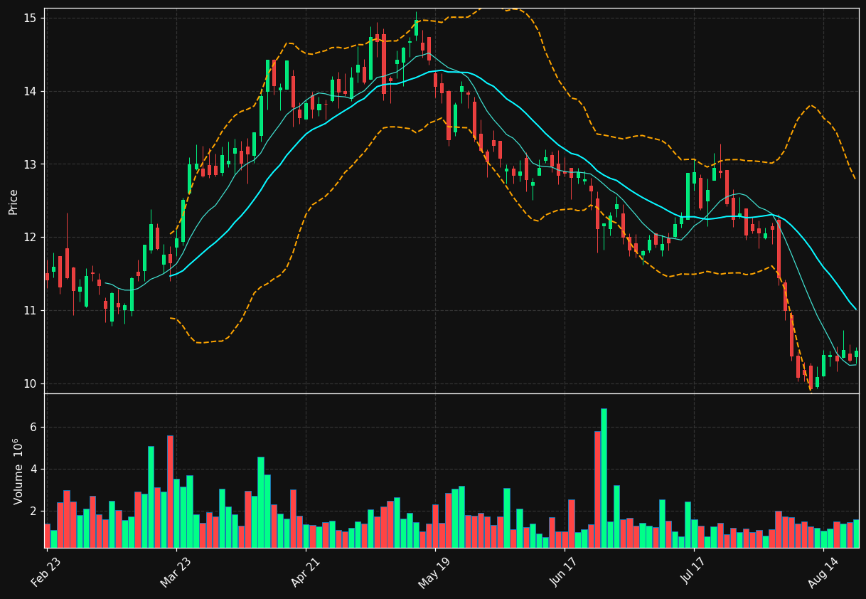Image resolution: width=866 pixels, height=599 pixels.
Task: Select the tallest red volume bar near Mar 23
Action: pyautogui.click(x=171, y=492)
